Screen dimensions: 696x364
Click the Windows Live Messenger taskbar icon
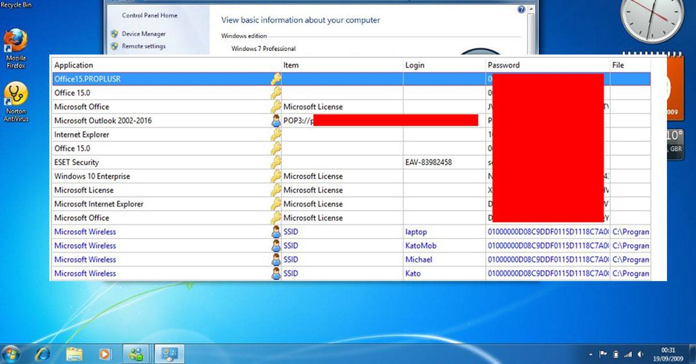[137, 353]
